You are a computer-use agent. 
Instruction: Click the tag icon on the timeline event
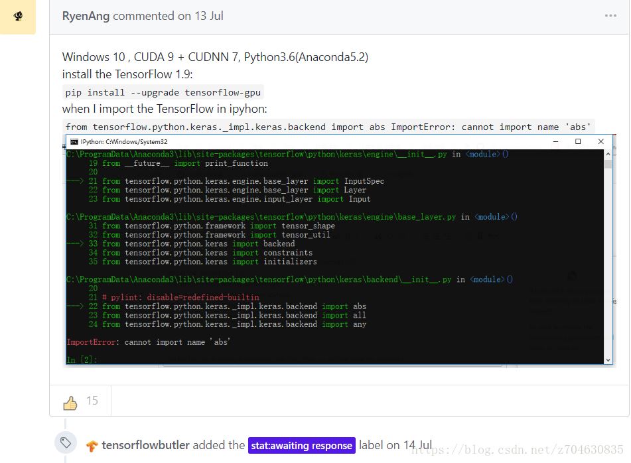[x=64, y=444]
